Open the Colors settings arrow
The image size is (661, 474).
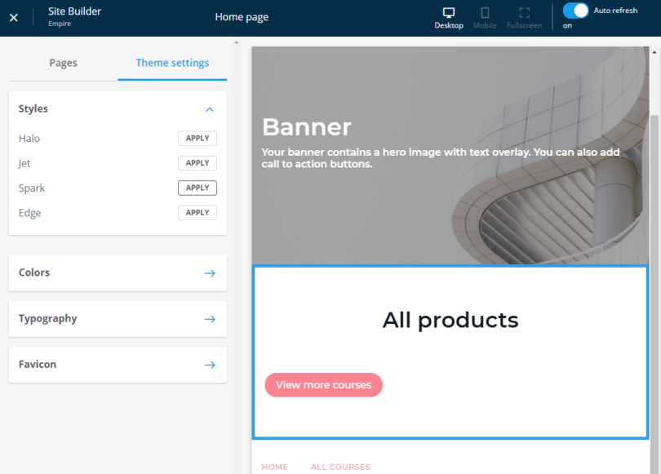210,272
